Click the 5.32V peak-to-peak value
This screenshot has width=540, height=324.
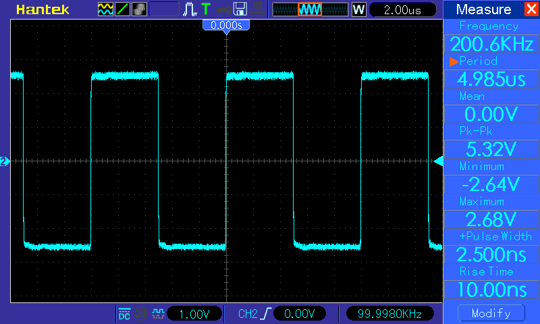coord(491,149)
